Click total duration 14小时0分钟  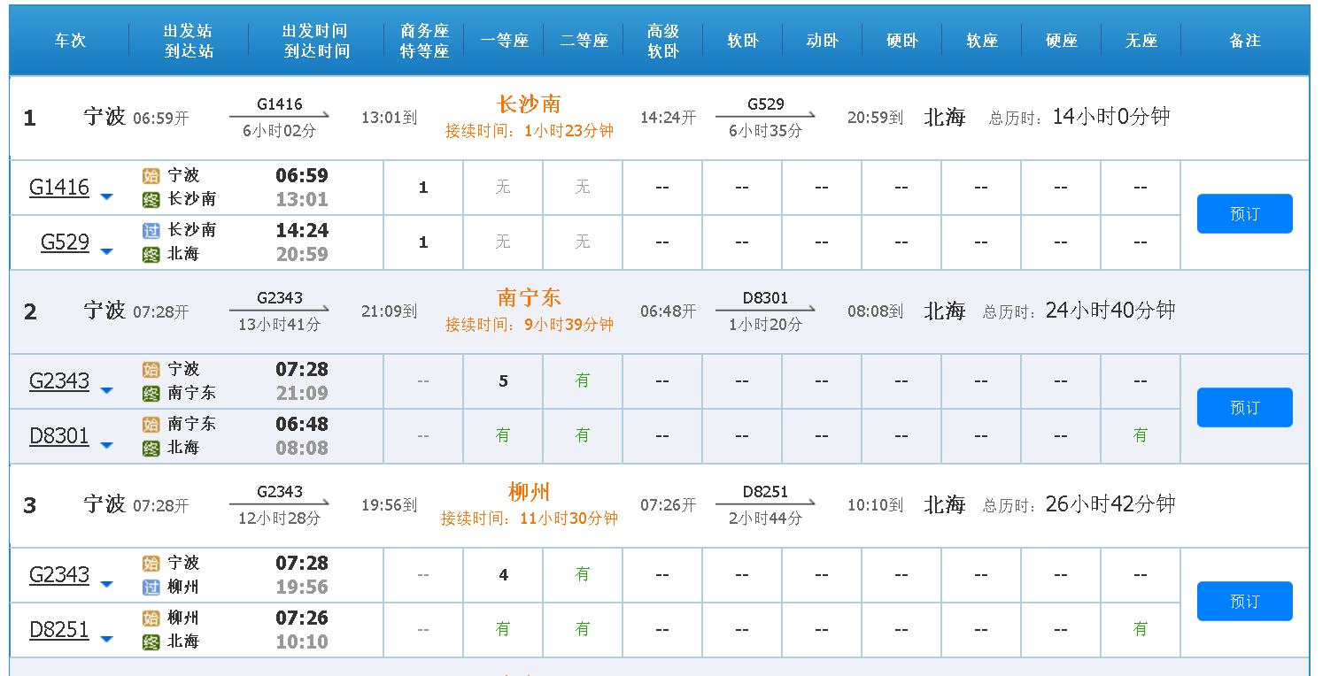(1110, 117)
